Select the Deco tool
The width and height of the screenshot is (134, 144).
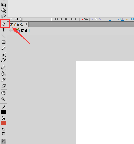click(x=3, y=60)
